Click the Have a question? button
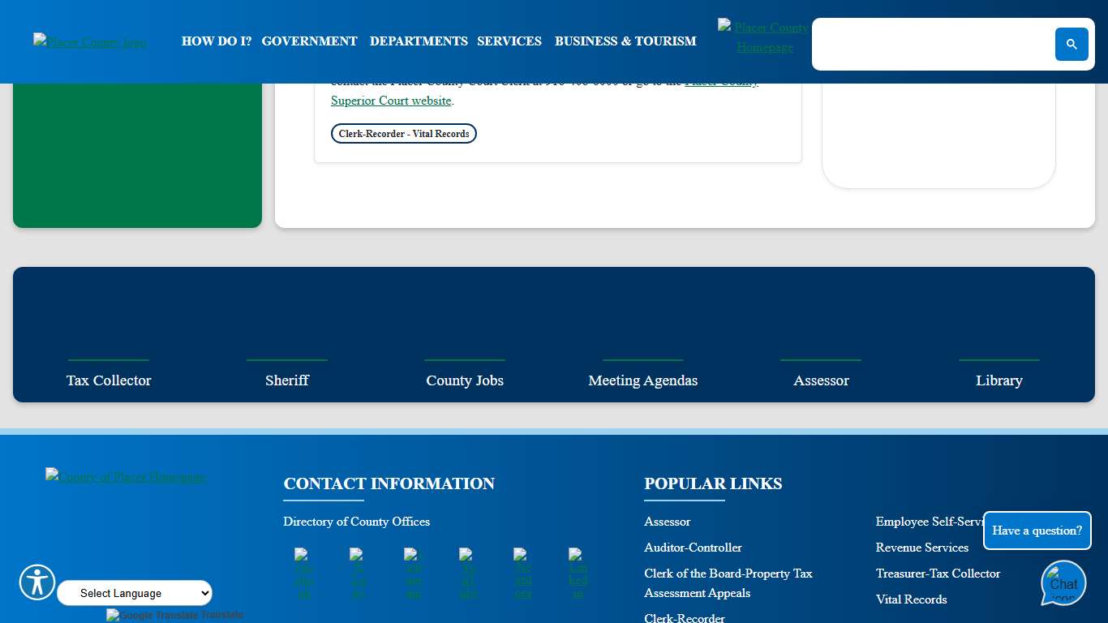This screenshot has width=1108, height=623. [1037, 531]
